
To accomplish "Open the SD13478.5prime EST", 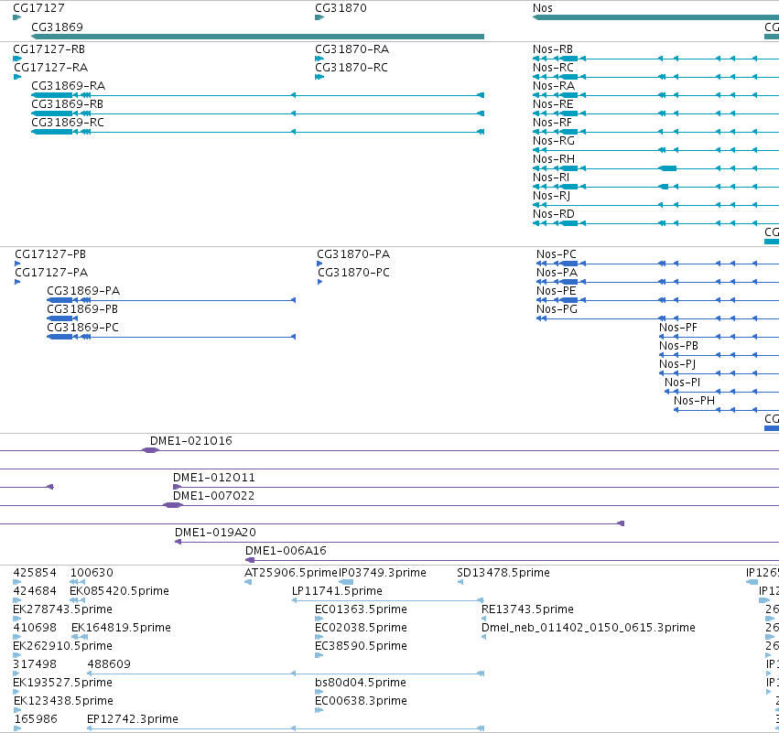I will 503,573.
